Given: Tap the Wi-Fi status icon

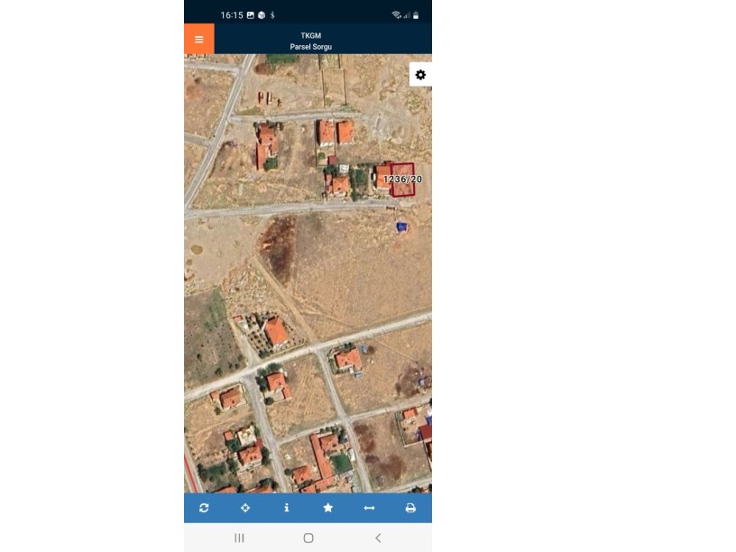Looking at the screenshot, I should (x=396, y=15).
